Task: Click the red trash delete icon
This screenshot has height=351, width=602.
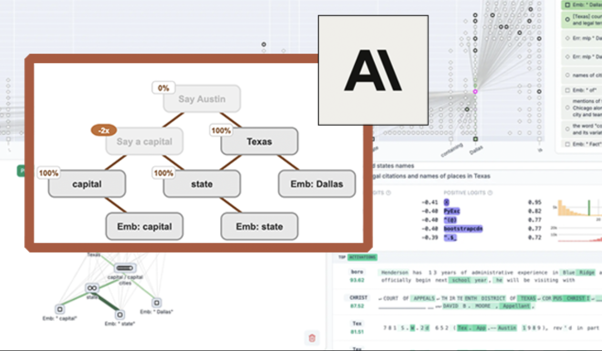Action: coord(312,338)
